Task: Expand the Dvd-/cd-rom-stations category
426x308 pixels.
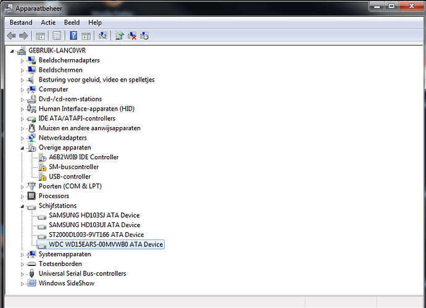Action: 22,99
